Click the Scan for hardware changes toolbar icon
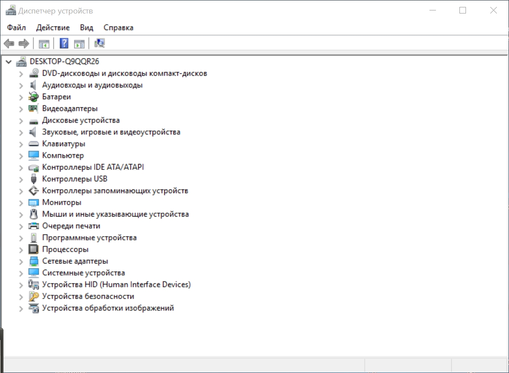This screenshot has width=509, height=373. 100,43
